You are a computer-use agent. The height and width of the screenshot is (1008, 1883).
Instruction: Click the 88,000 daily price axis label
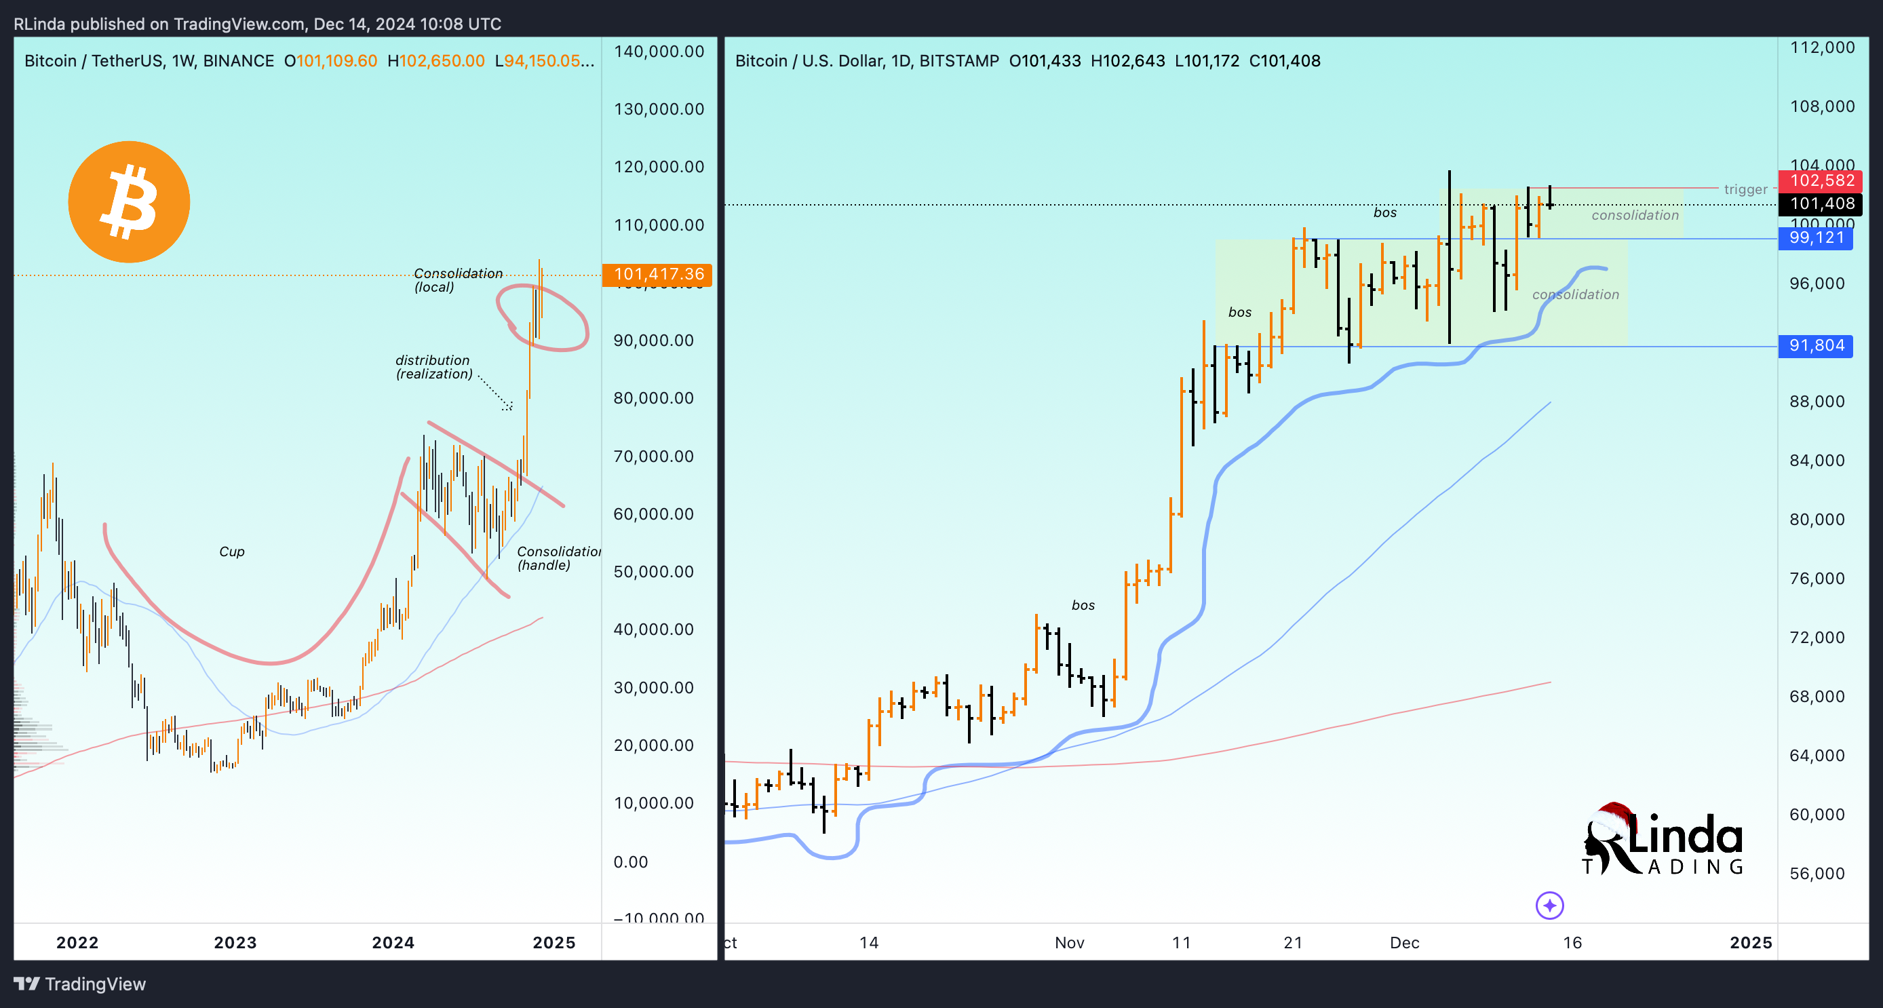point(1817,402)
